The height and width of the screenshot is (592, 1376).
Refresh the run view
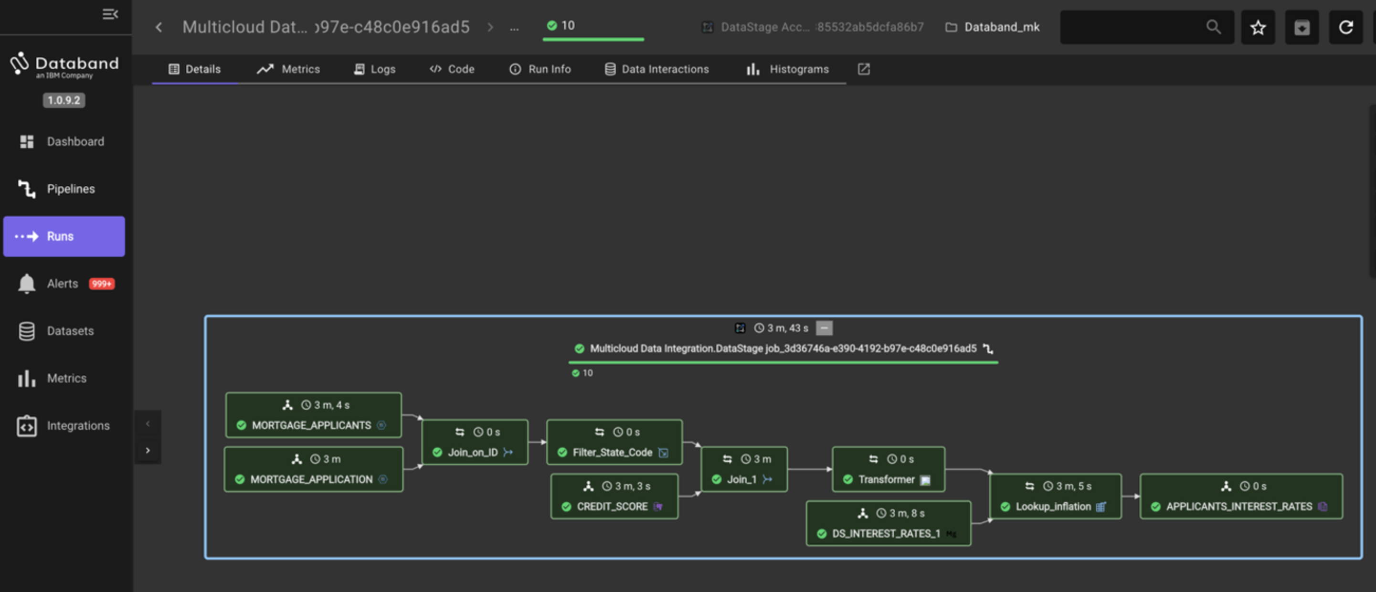[1345, 27]
